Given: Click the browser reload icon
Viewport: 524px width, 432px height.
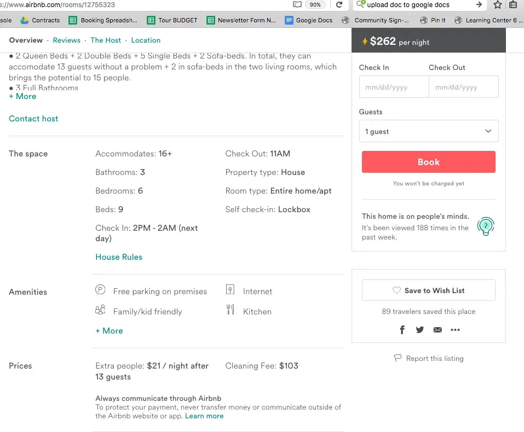Looking at the screenshot, I should (x=339, y=5).
